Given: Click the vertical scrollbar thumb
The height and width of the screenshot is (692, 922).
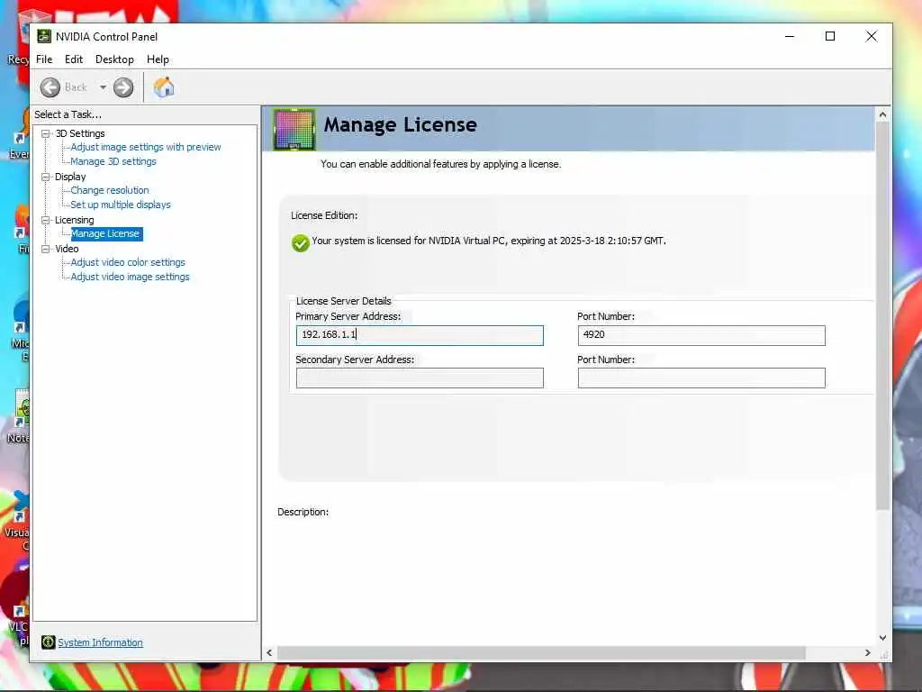Looking at the screenshot, I should (882, 314).
